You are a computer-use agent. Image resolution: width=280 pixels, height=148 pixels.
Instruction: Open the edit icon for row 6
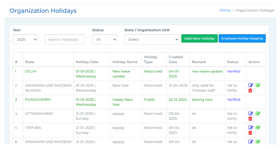tap(251, 142)
